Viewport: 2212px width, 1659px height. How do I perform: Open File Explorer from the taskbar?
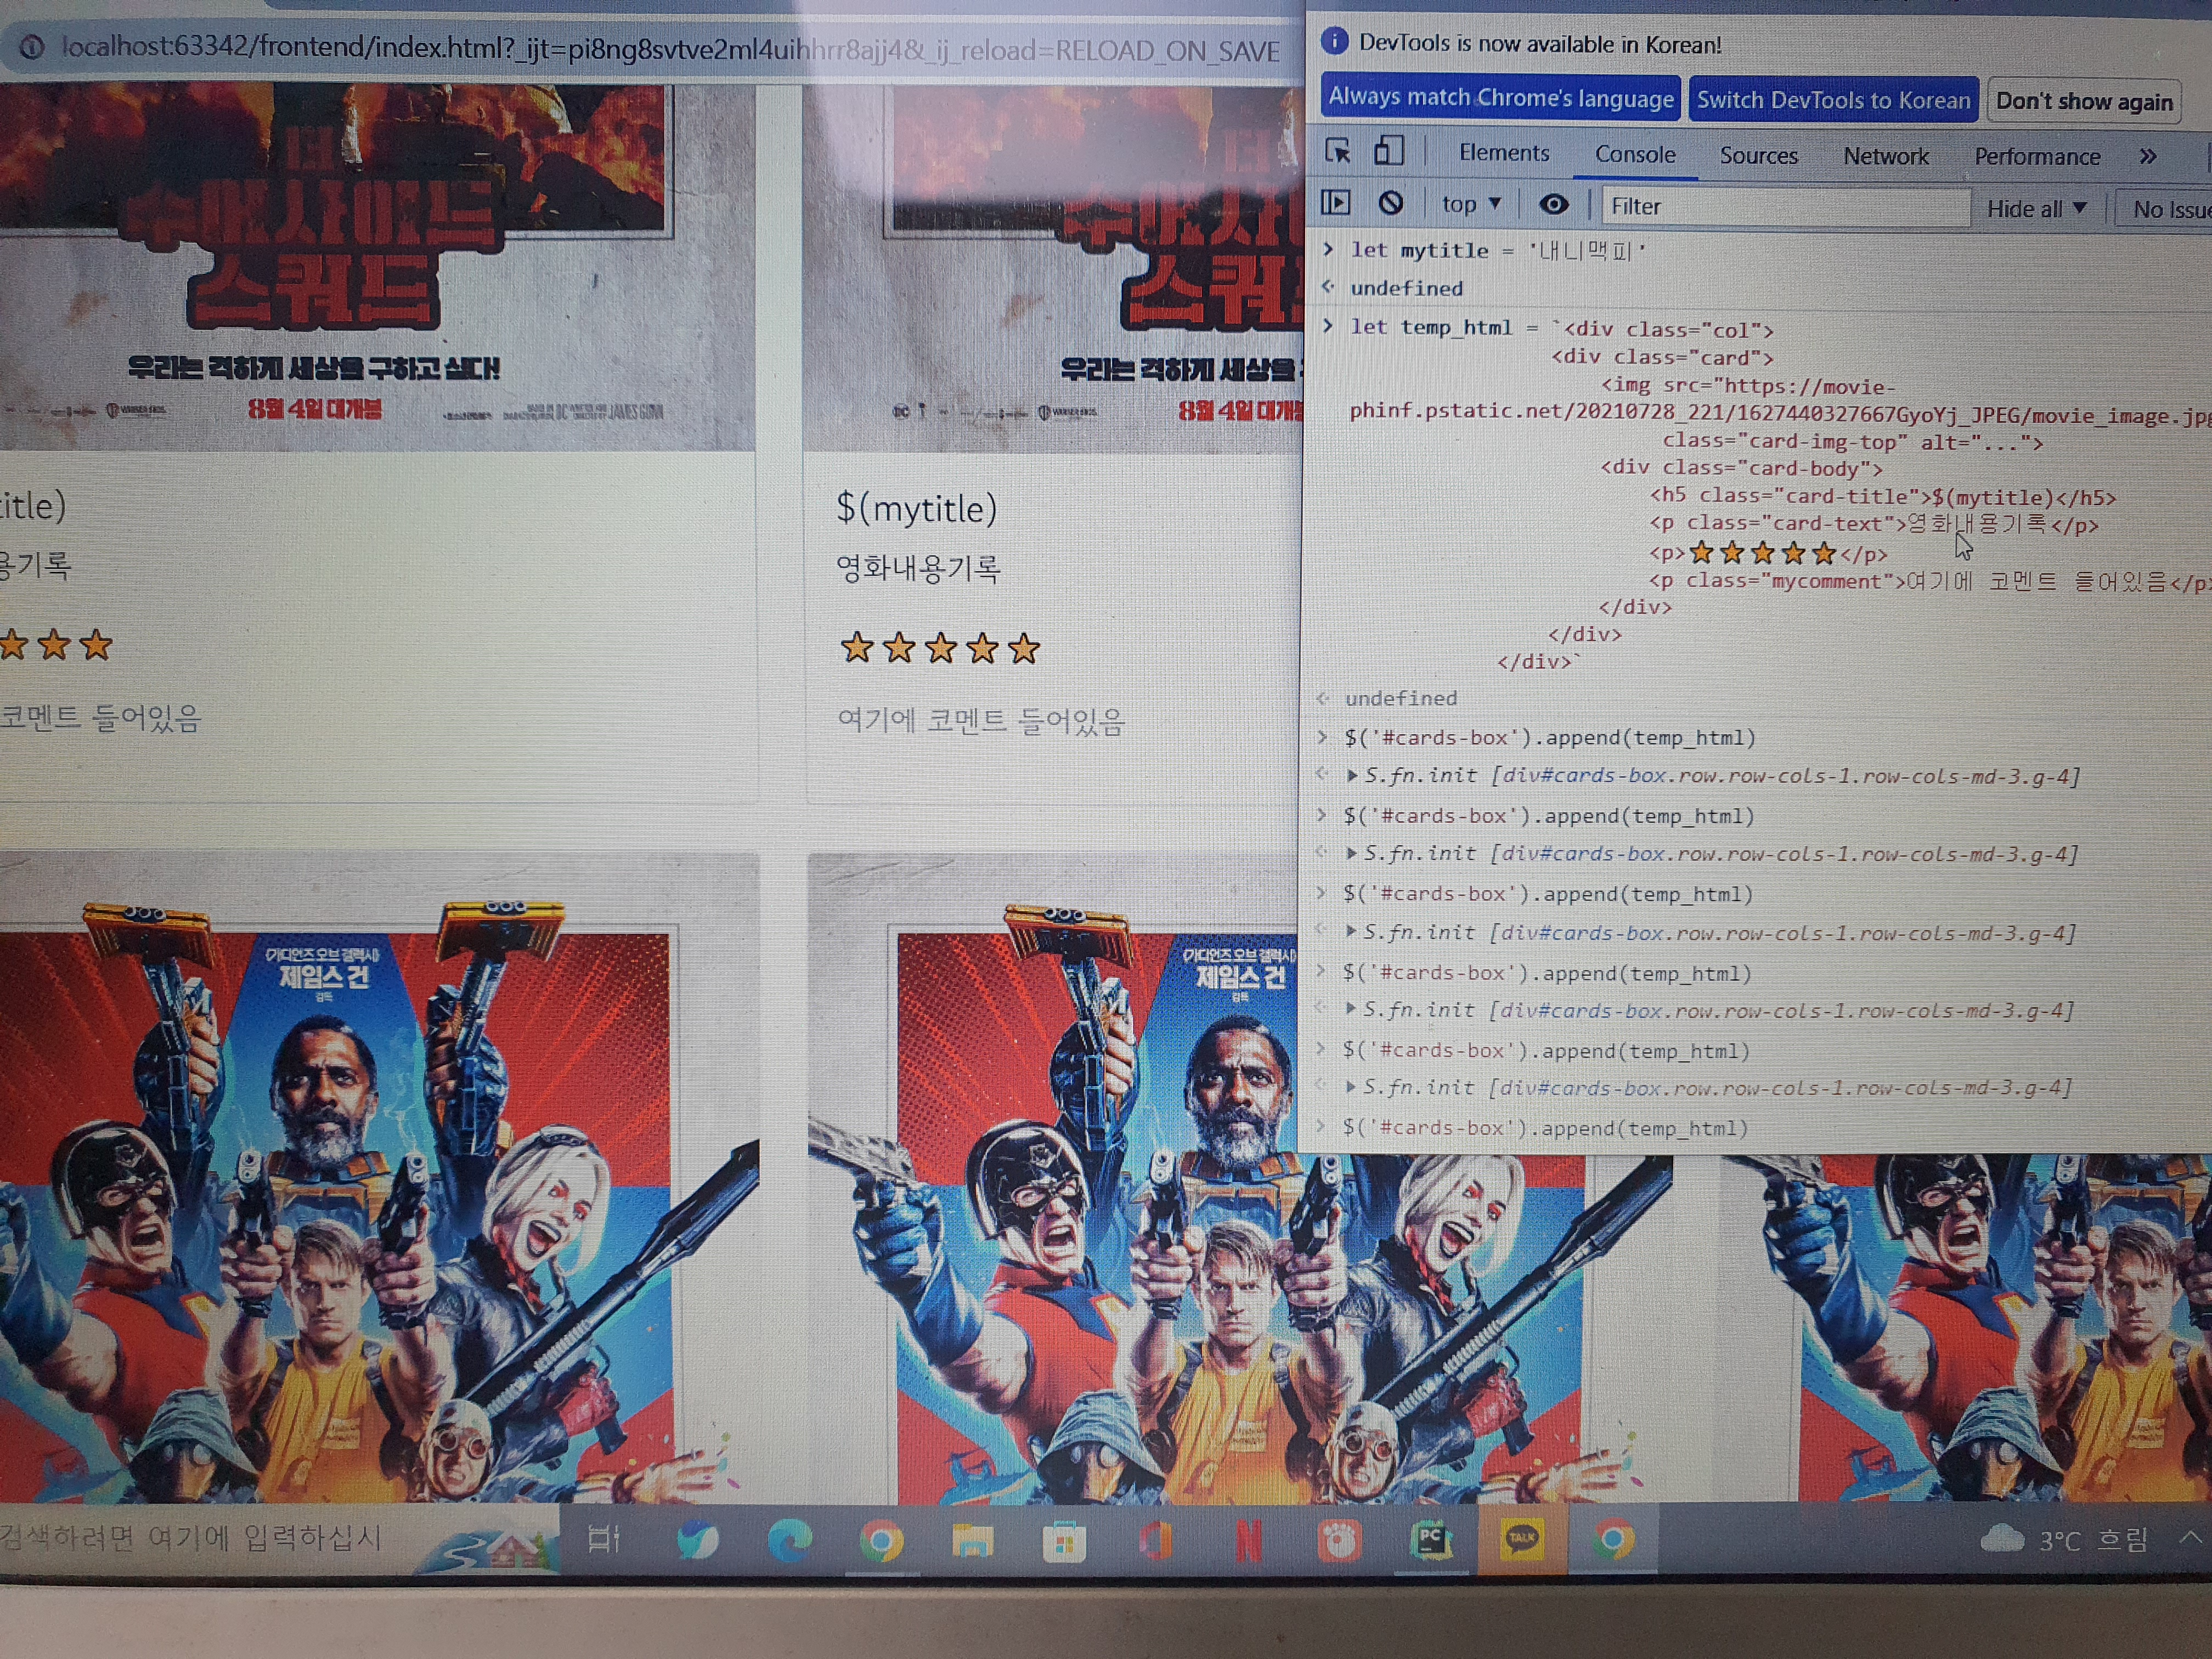pos(972,1541)
